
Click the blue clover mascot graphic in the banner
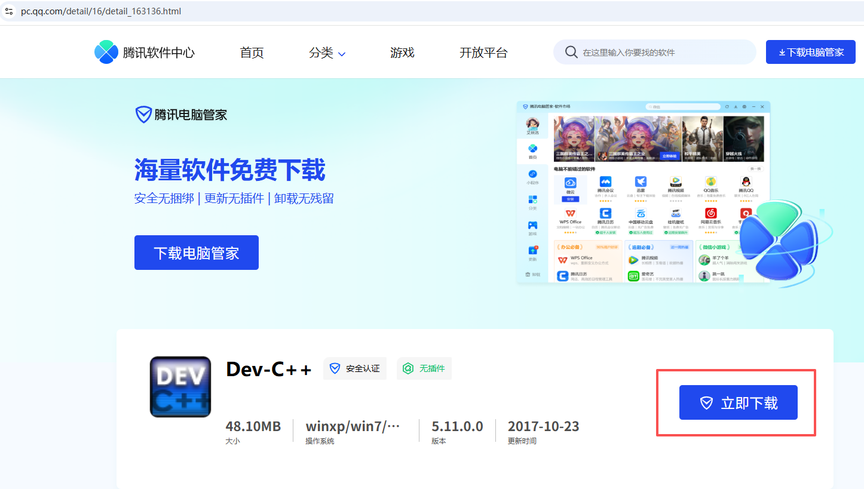(780, 242)
